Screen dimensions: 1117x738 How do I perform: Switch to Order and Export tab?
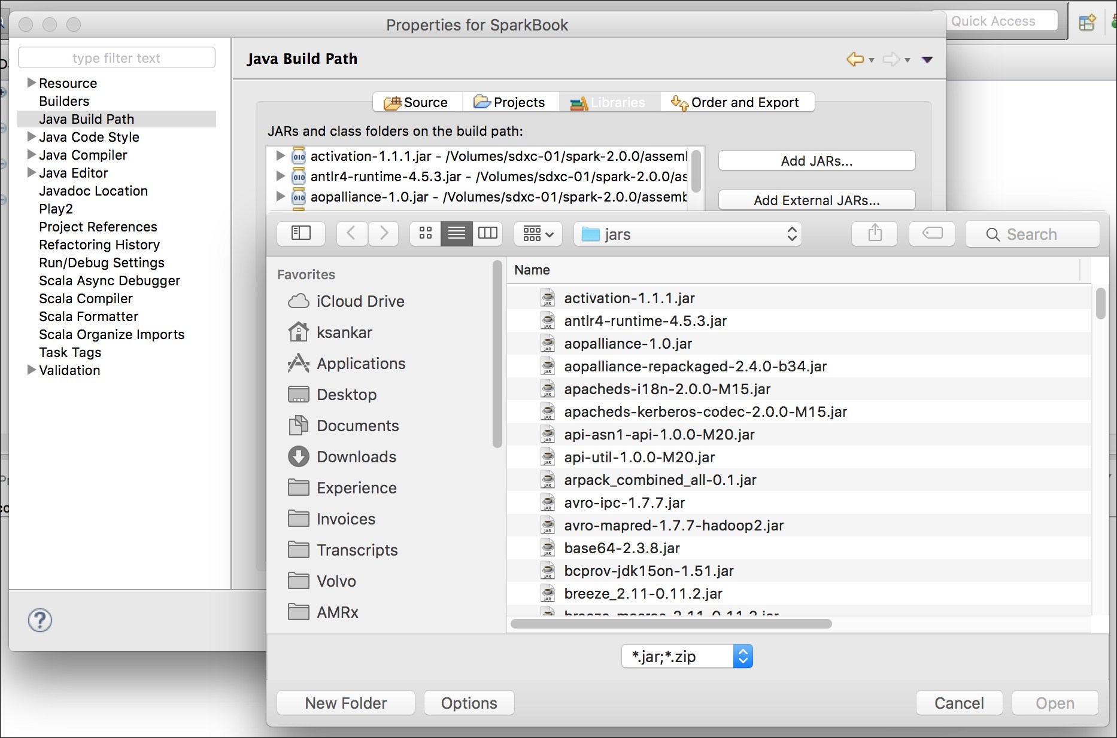[x=737, y=102]
